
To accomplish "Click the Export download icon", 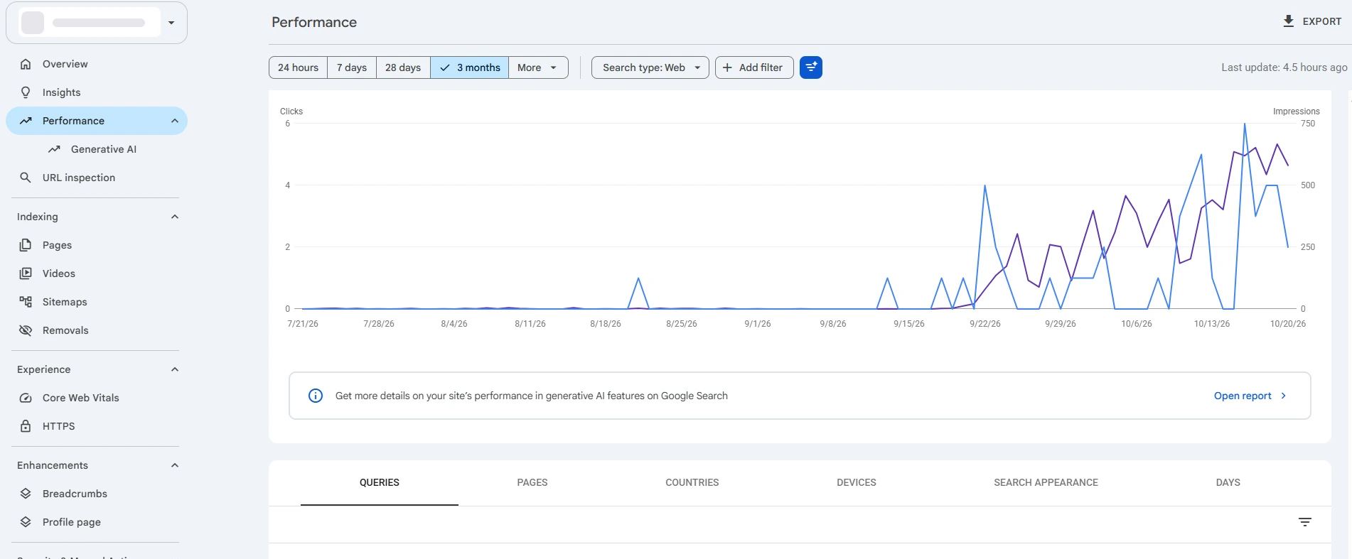I will tap(1289, 21).
